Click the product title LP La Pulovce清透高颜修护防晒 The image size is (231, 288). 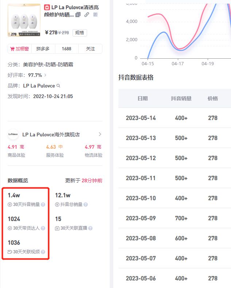(71, 11)
